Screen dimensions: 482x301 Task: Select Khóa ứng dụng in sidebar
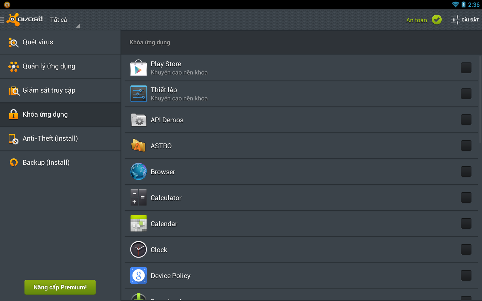60,115
